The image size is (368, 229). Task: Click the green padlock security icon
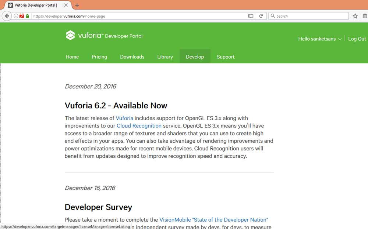tap(27, 16)
